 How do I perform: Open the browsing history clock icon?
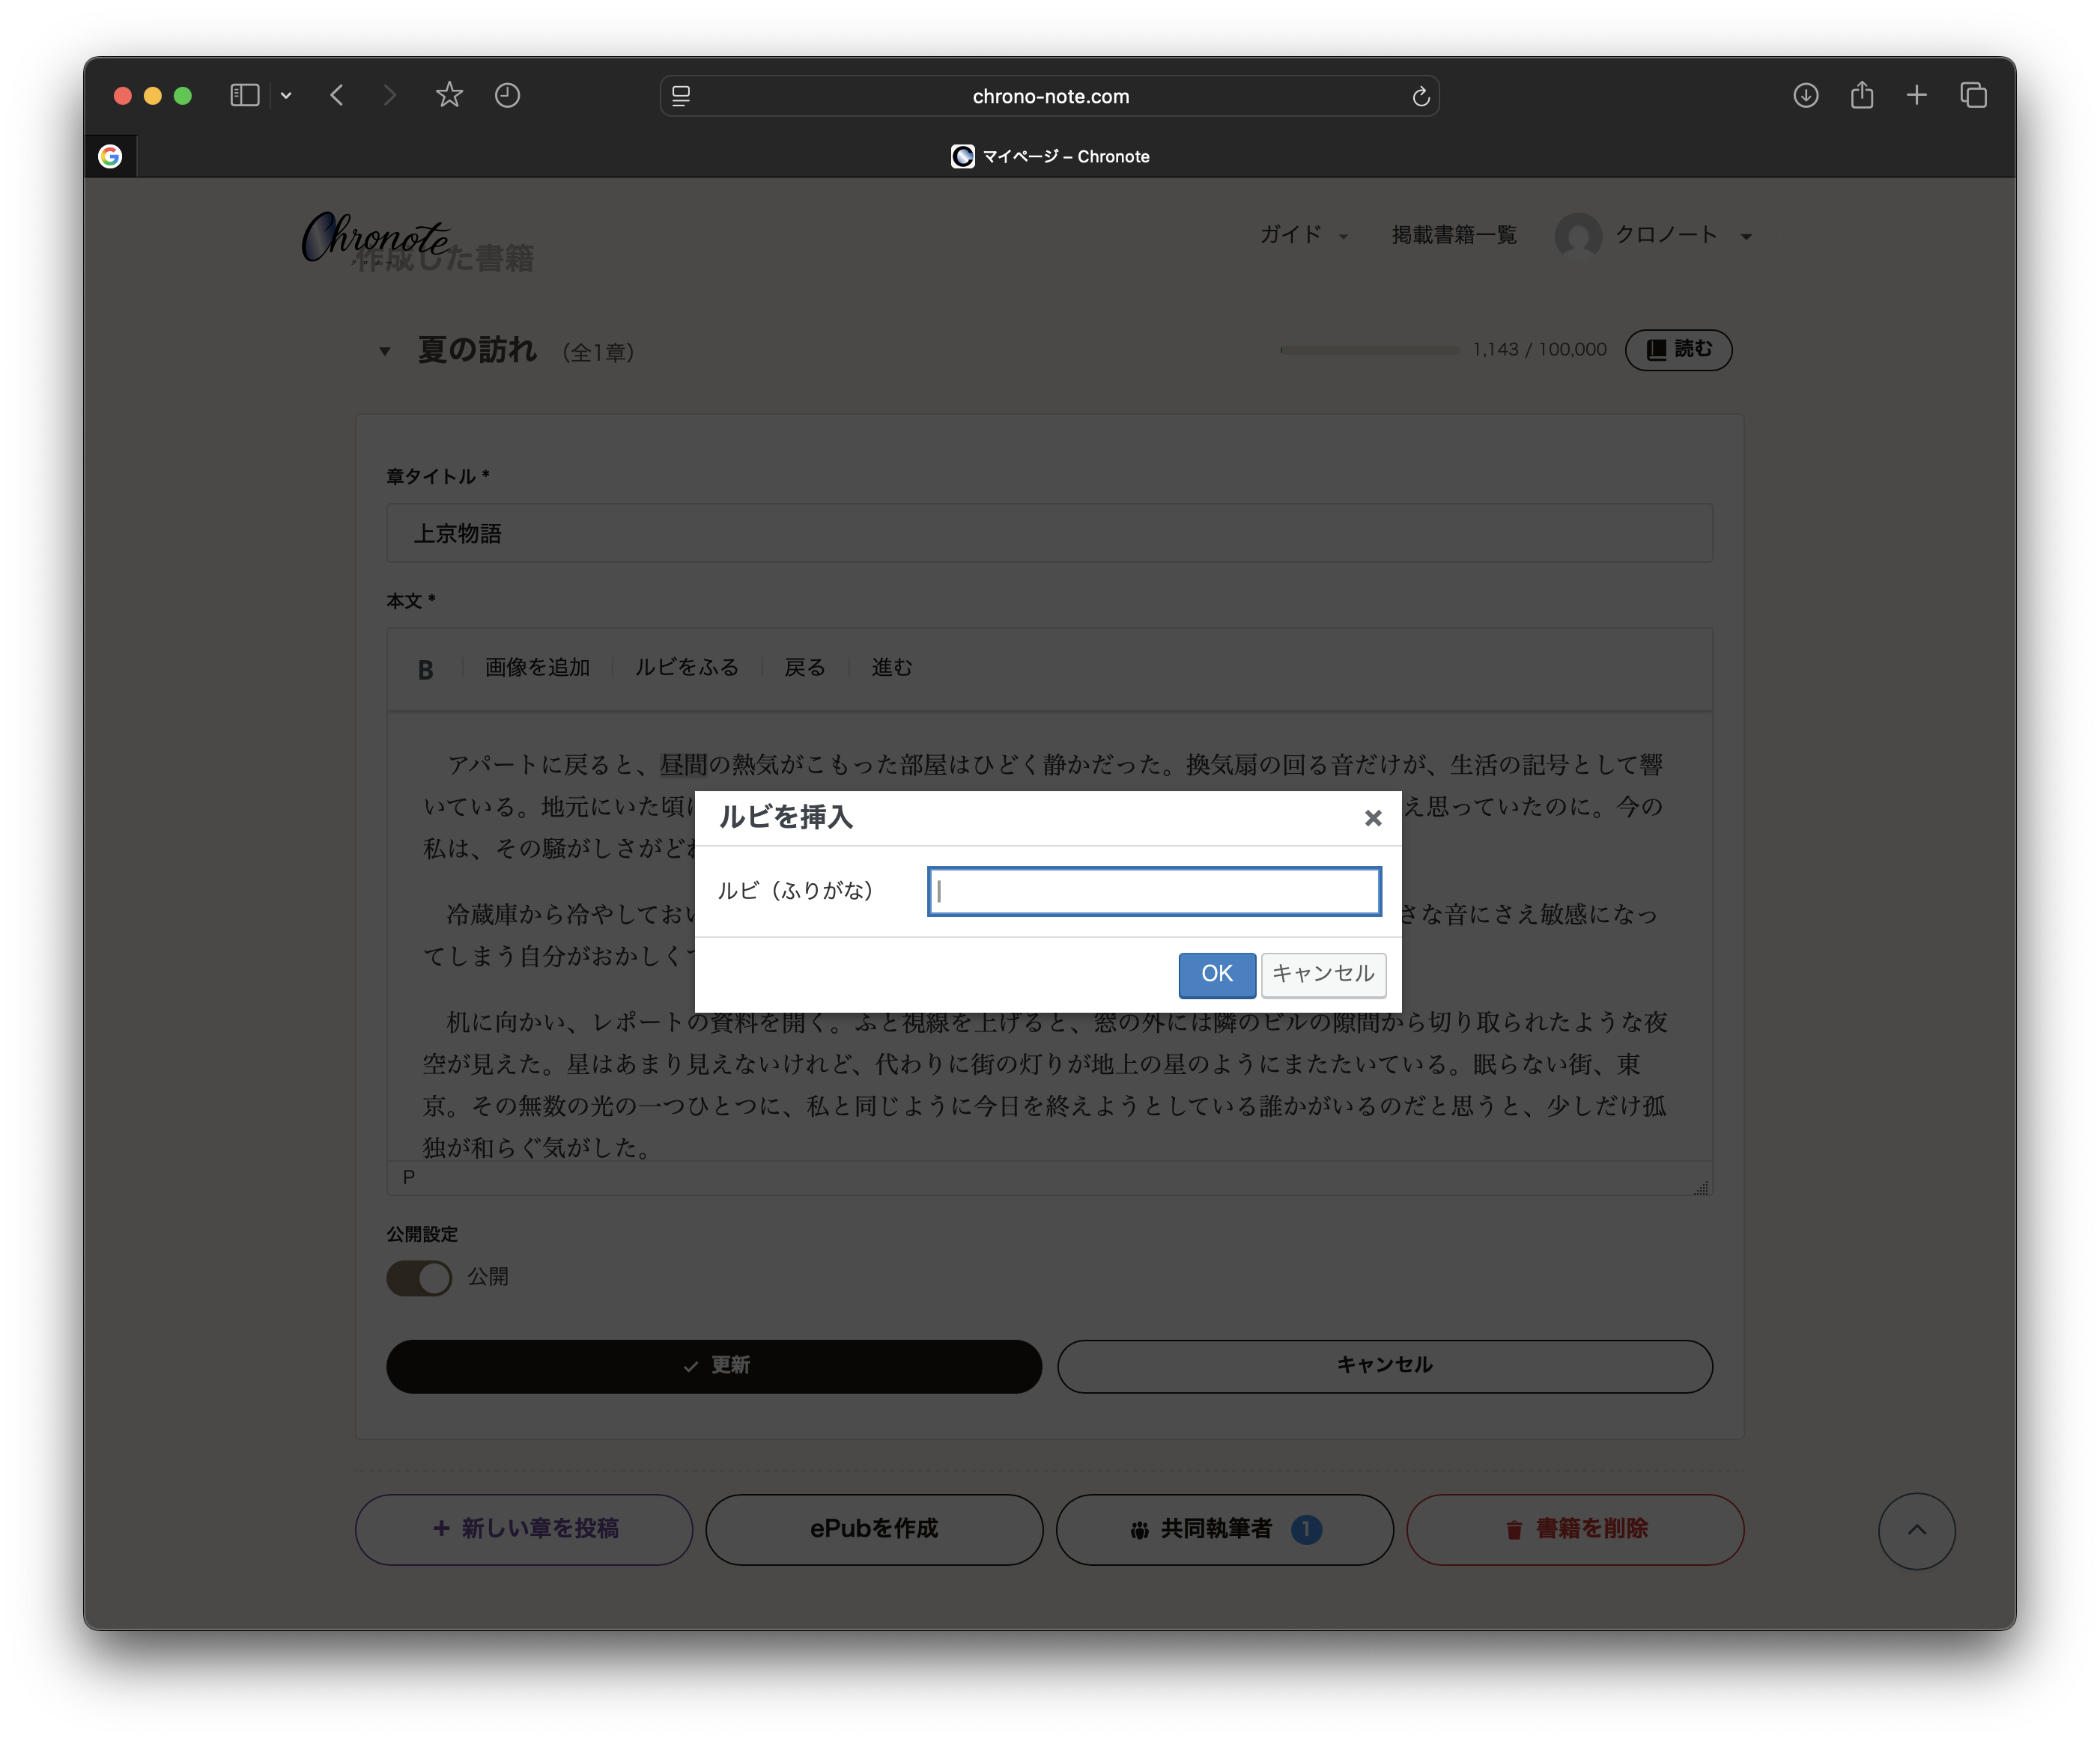pyautogui.click(x=507, y=96)
